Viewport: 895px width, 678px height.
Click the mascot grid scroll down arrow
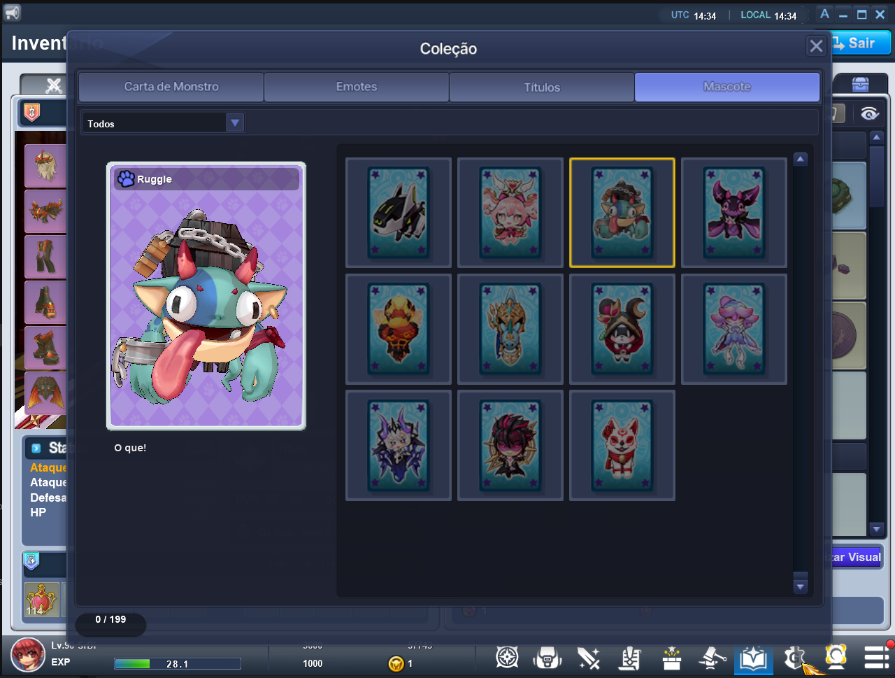(801, 586)
